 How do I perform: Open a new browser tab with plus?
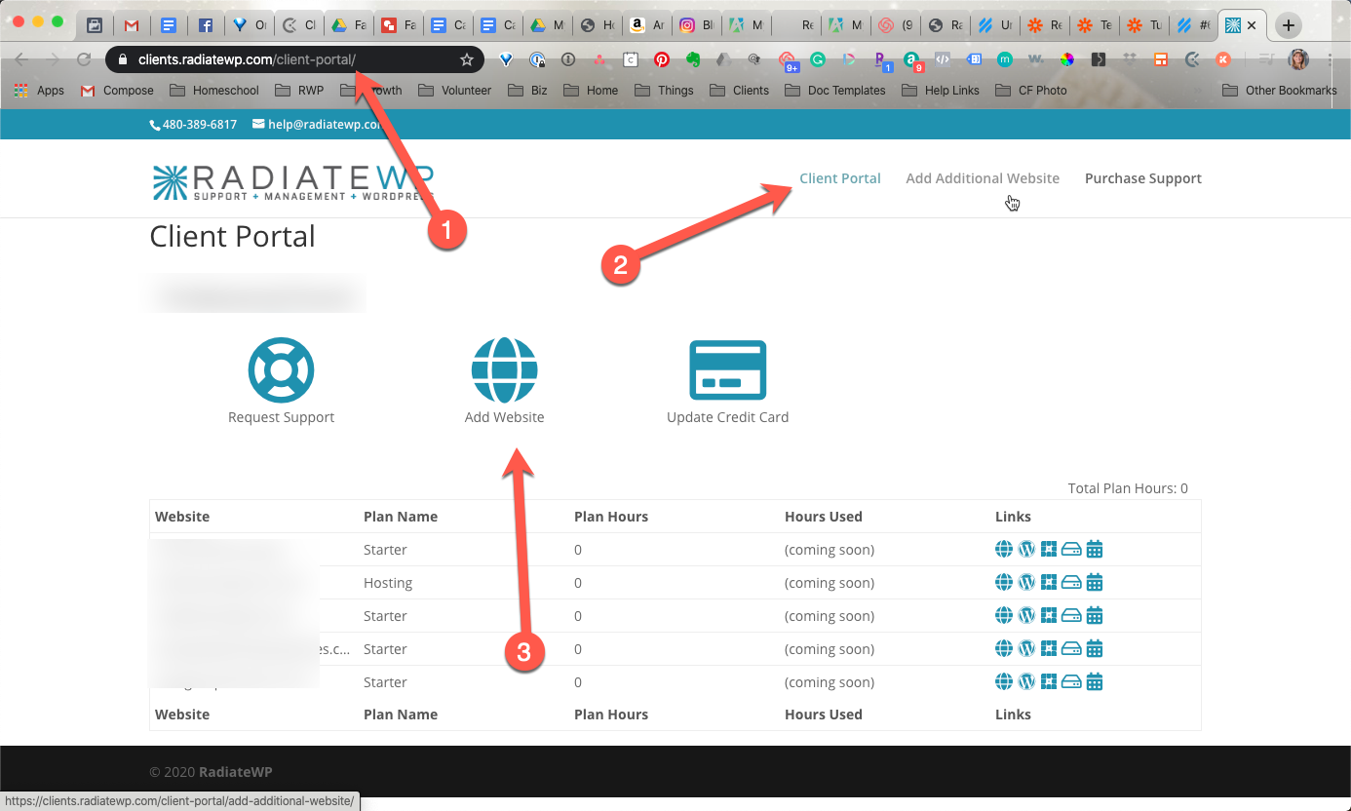[x=1289, y=25]
